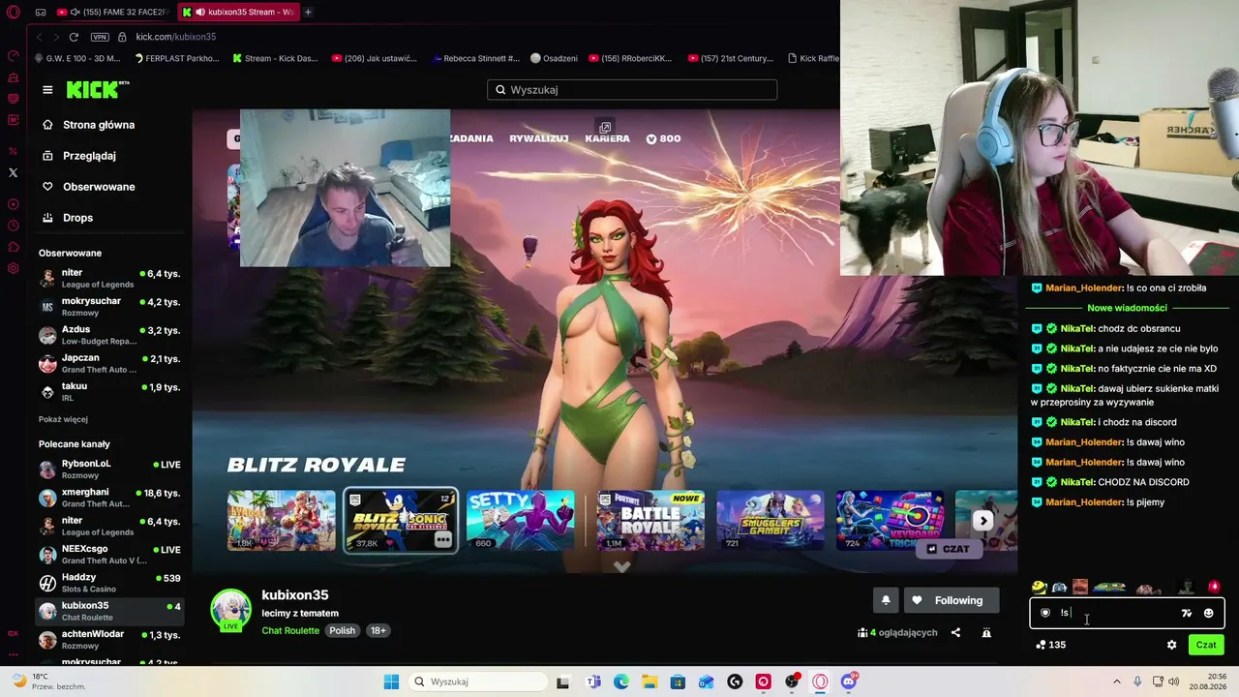Advance the game carousel with next arrow
This screenshot has width=1239, height=697.
(982, 521)
